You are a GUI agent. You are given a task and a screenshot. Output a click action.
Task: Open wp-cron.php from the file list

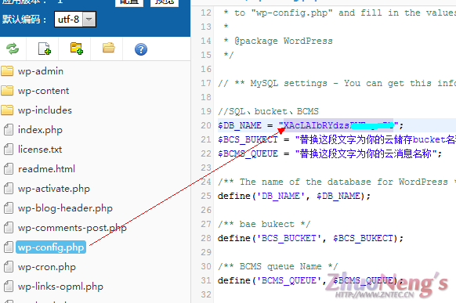click(x=47, y=267)
